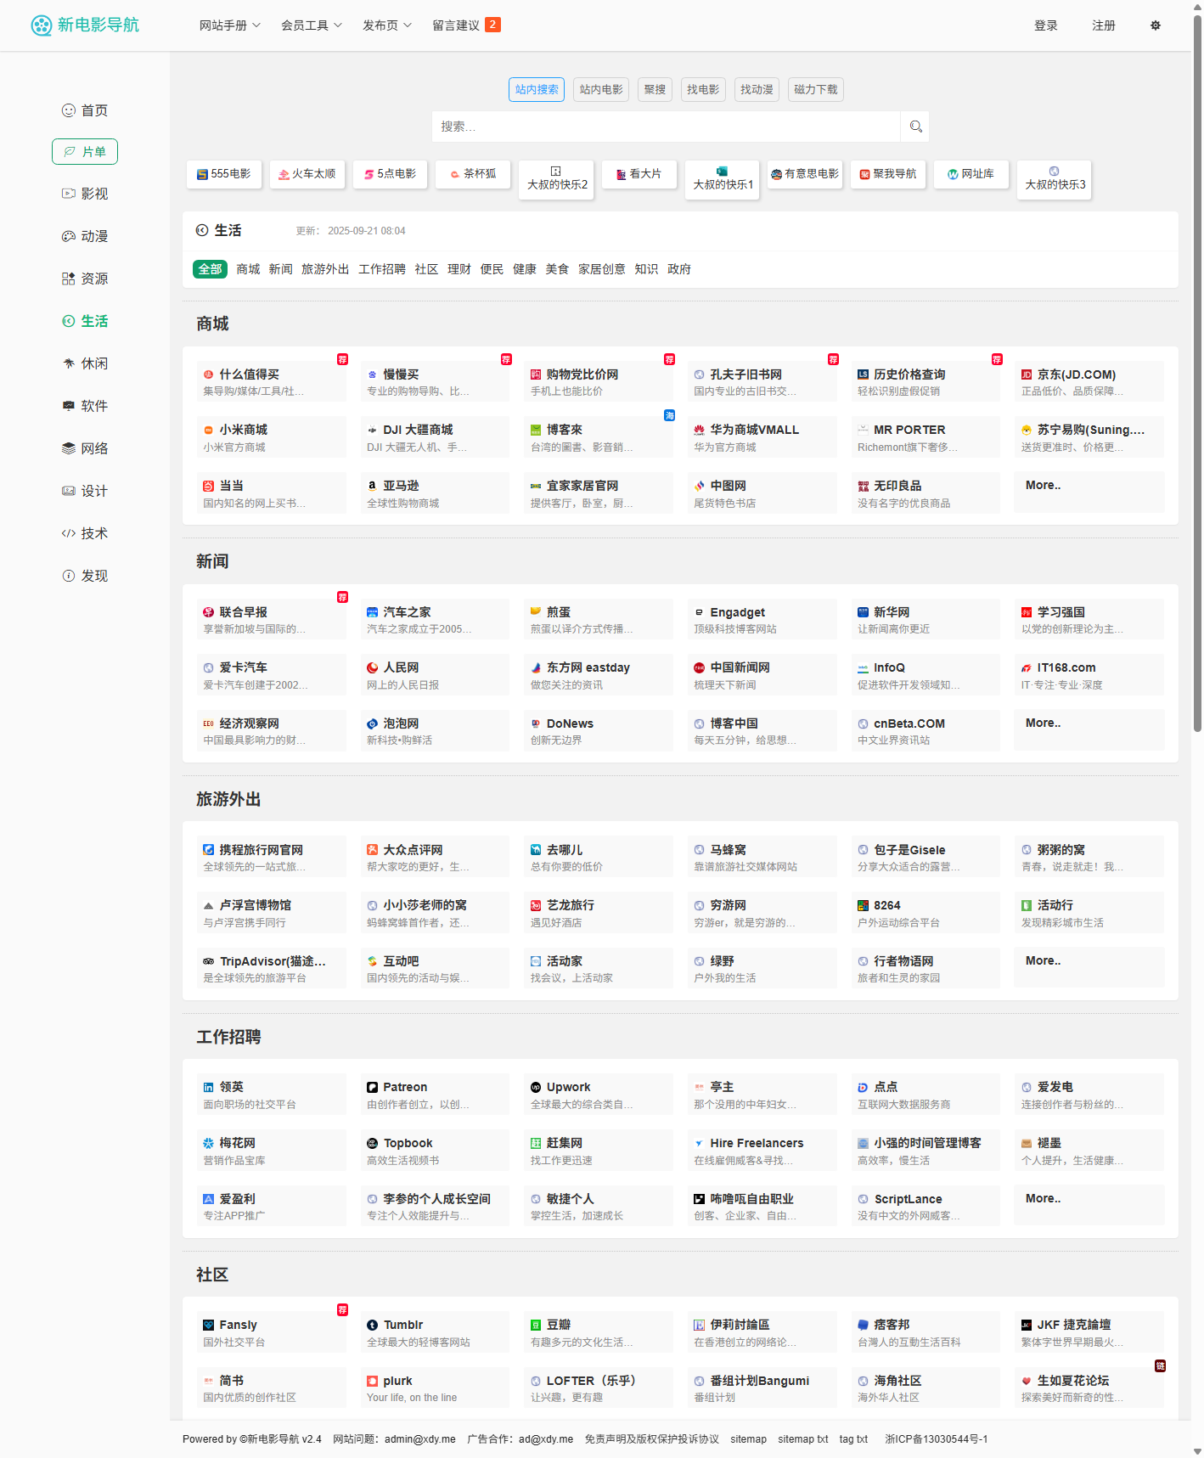1204x1458 pixels.
Task: Open 技术 in the sidebar
Action: pyautogui.click(x=85, y=533)
